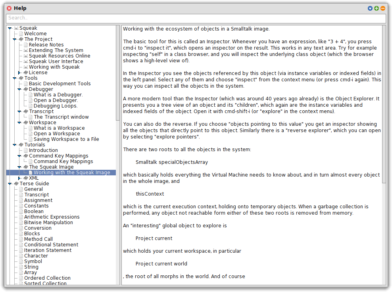Screen dimensions: 392x292
Task: Click the page icon next to Welcome
Action: pyautogui.click(x=21, y=34)
